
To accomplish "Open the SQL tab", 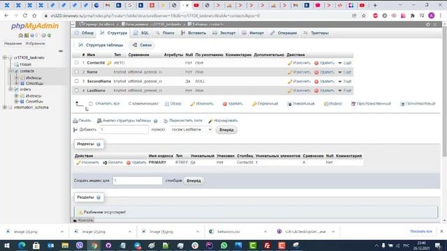I will [x=141, y=33].
